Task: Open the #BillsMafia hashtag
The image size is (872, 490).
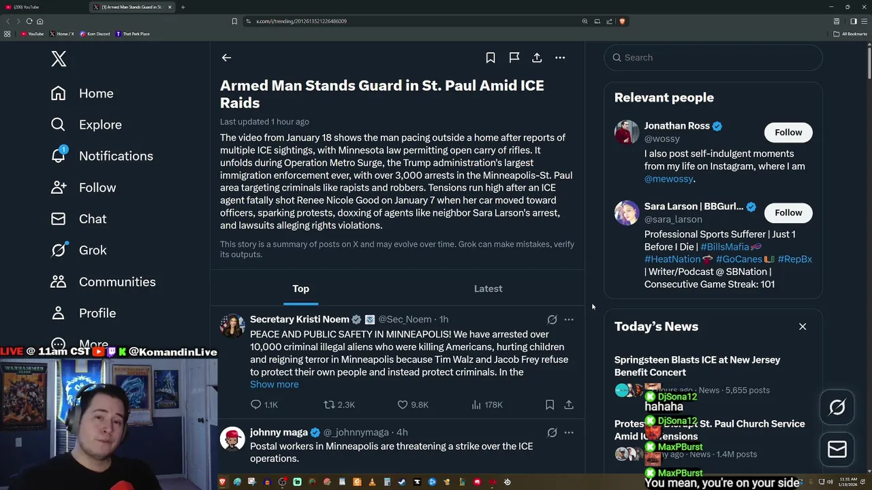Action: pyautogui.click(x=725, y=246)
